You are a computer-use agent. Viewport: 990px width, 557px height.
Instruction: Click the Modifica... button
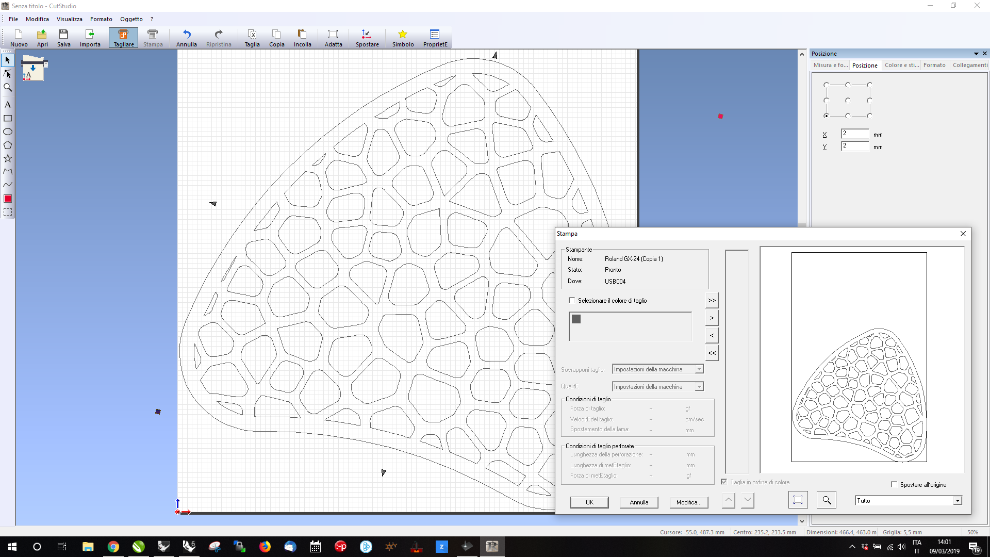coord(688,502)
